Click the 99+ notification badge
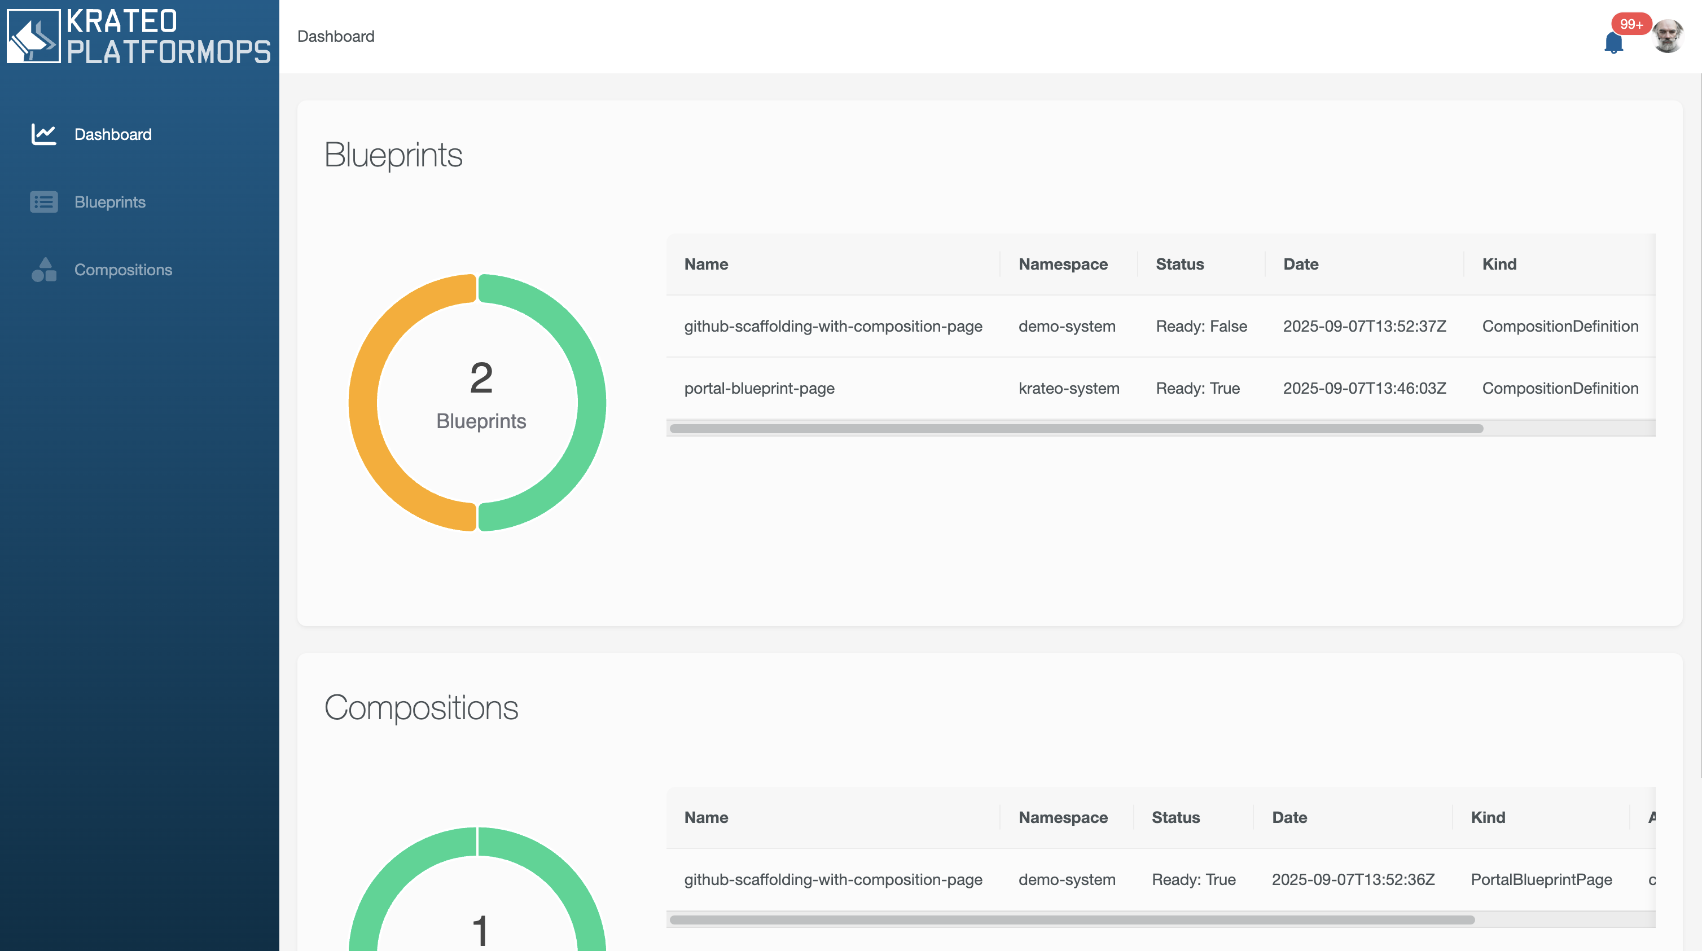This screenshot has width=1702, height=951. pos(1631,24)
